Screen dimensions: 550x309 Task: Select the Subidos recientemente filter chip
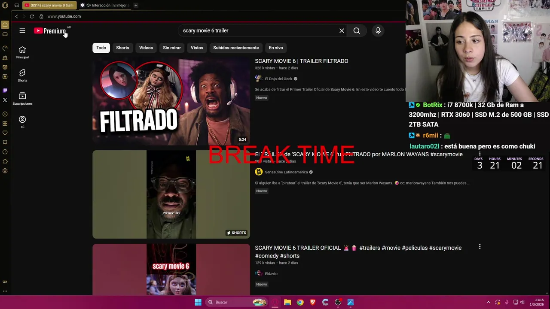(x=236, y=48)
